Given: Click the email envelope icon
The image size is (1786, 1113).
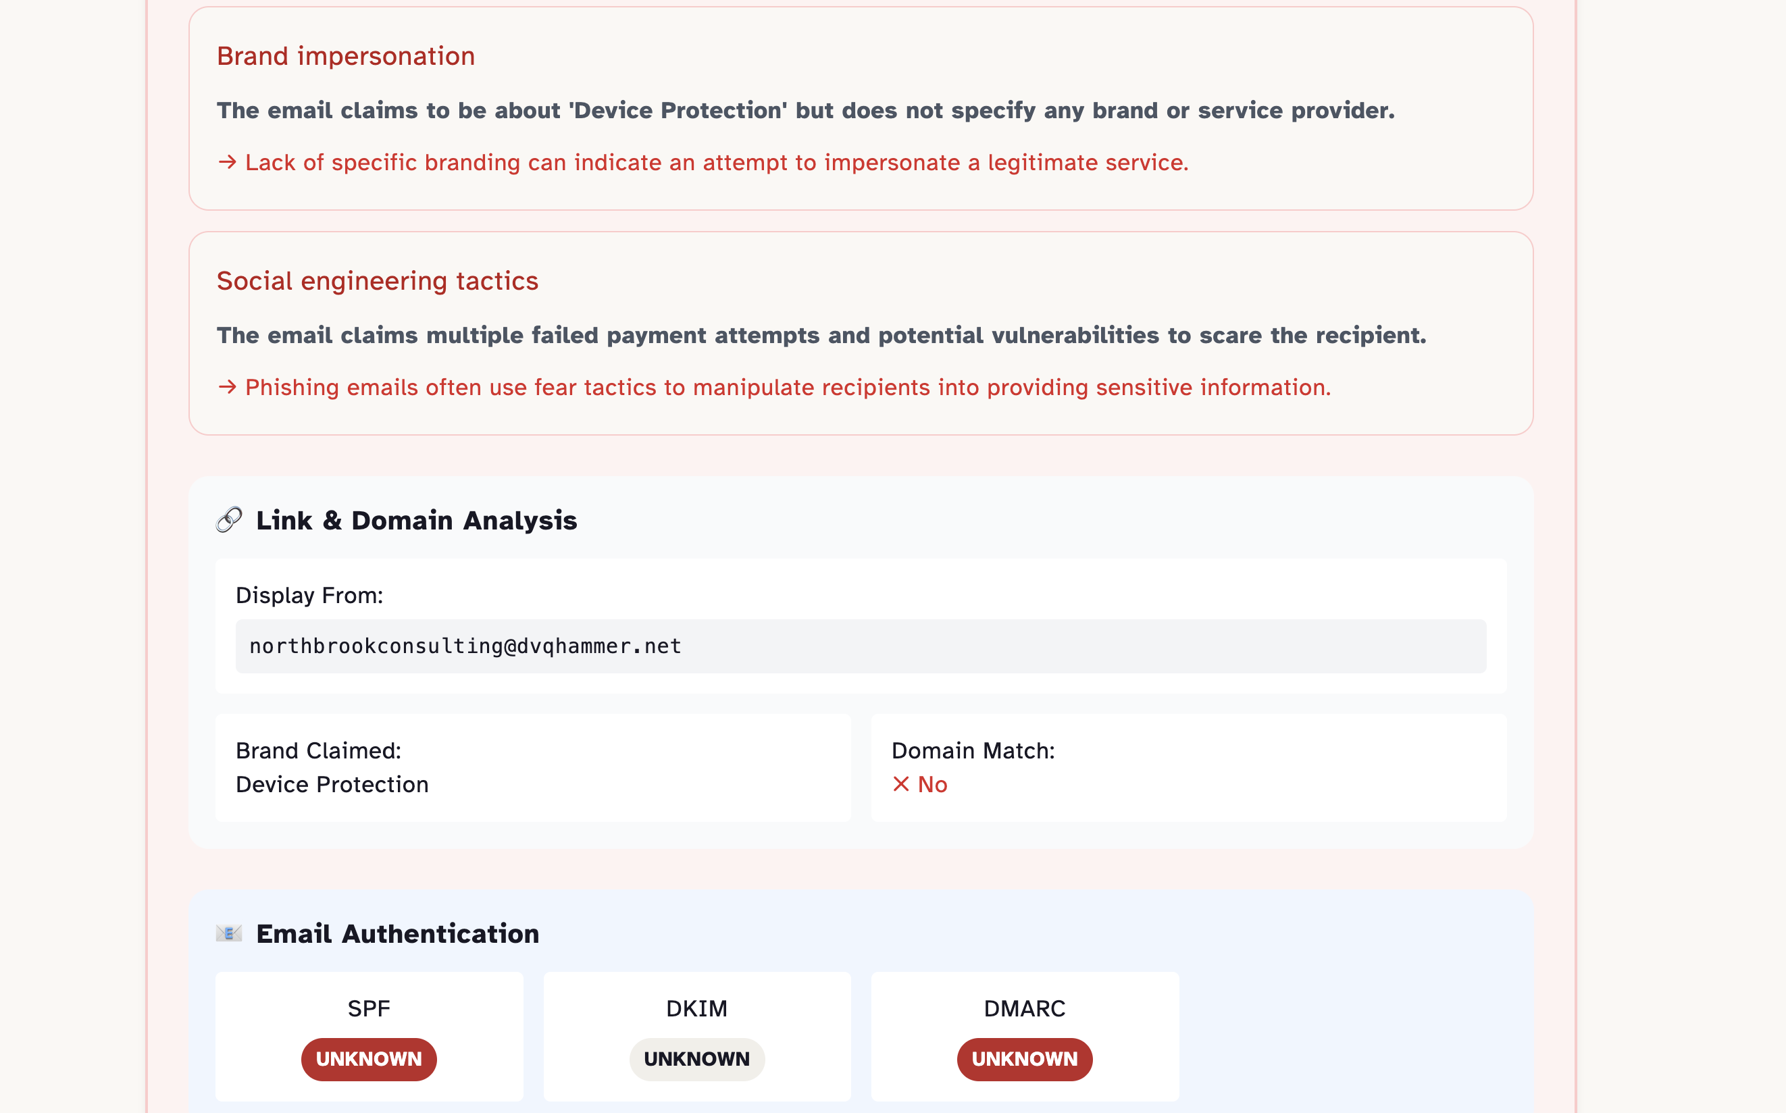Looking at the screenshot, I should click(229, 933).
